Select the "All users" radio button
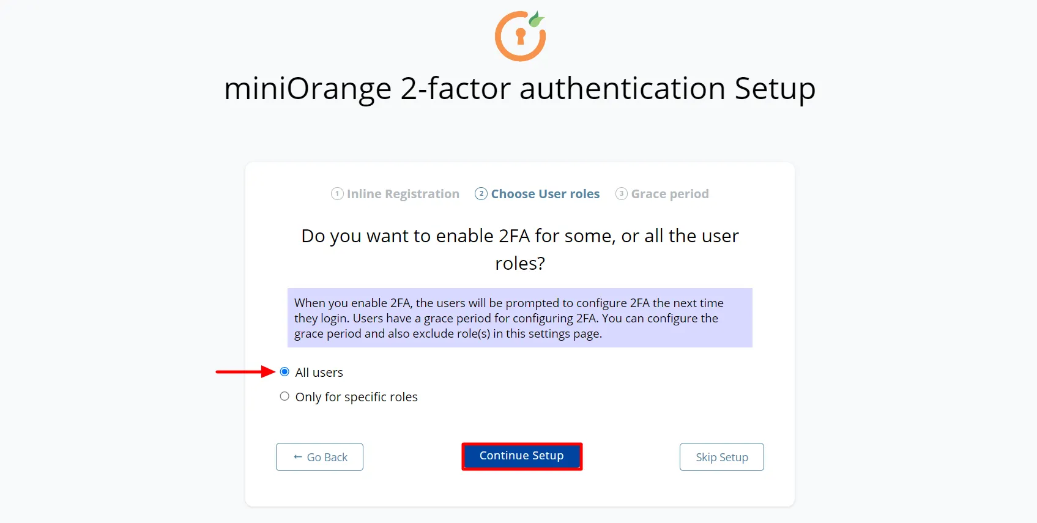1037x523 pixels. (284, 371)
